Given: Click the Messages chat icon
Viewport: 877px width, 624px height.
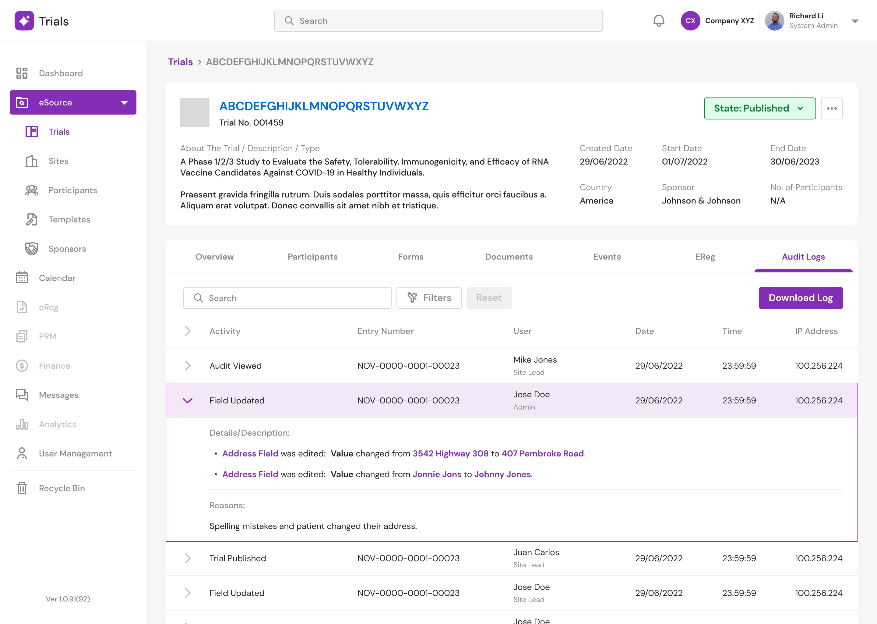Looking at the screenshot, I should (x=22, y=395).
